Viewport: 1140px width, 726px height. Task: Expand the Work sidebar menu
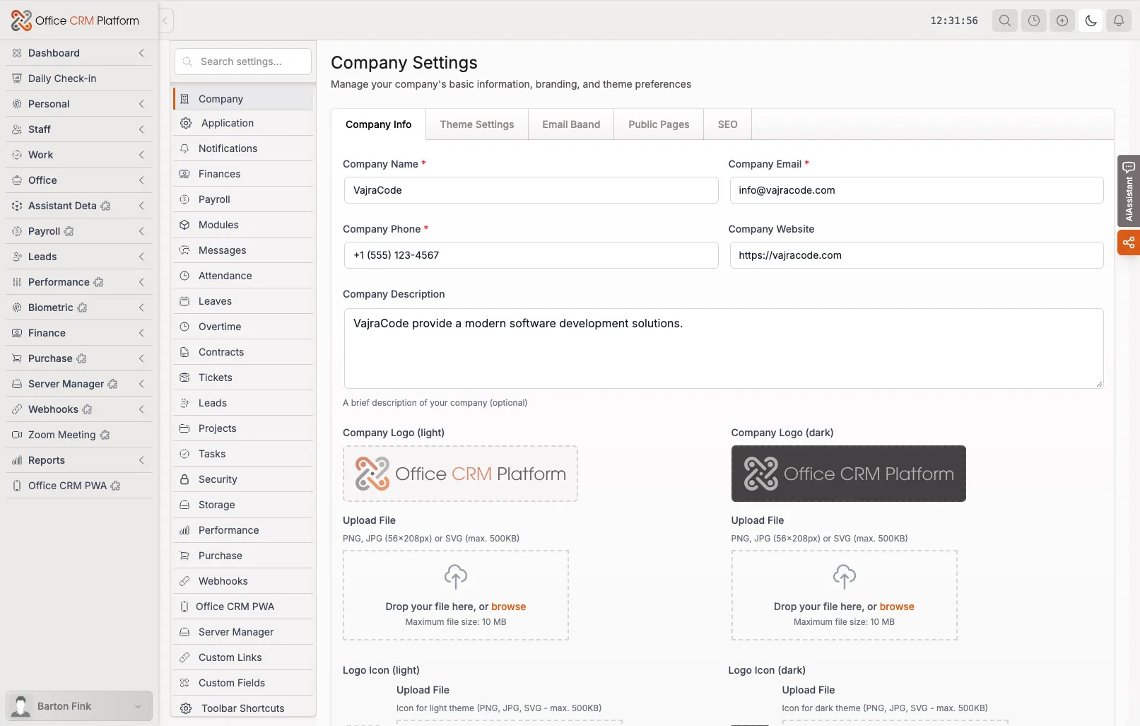point(79,155)
